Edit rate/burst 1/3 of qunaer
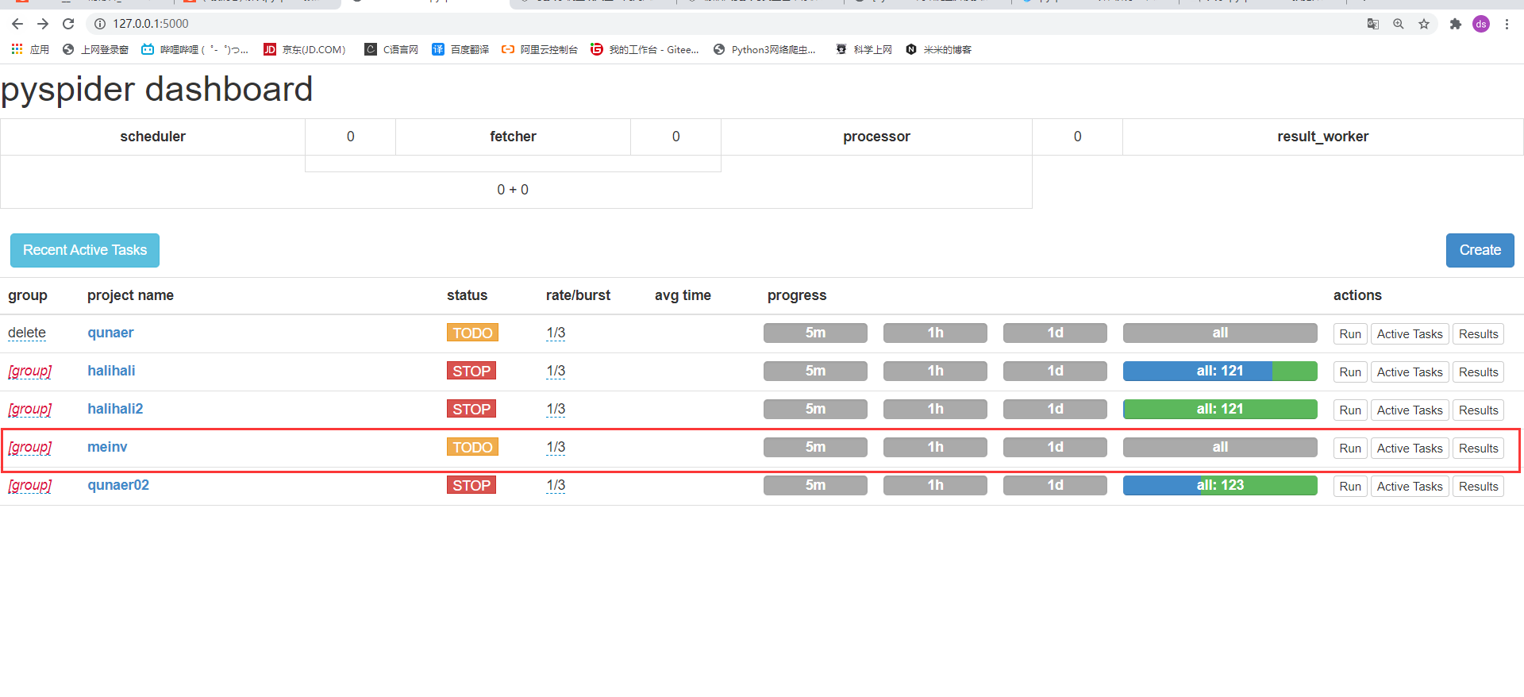Screen dimensions: 1524x697 point(556,333)
